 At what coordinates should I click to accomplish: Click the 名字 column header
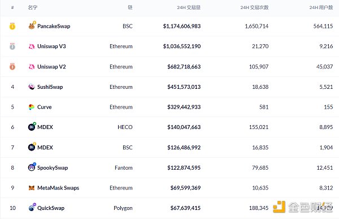32,7
